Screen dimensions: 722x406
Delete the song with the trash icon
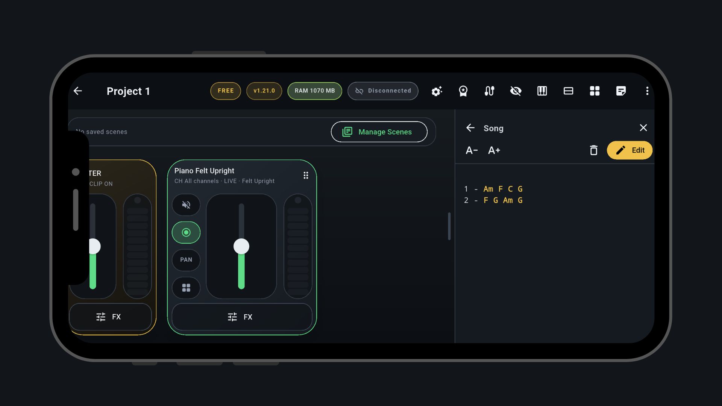(x=593, y=150)
